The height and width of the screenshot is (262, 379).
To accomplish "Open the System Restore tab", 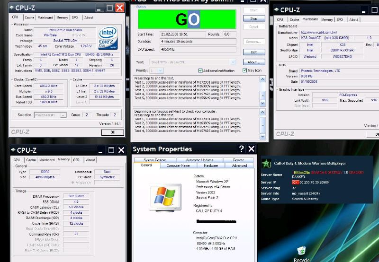I will tap(155, 160).
